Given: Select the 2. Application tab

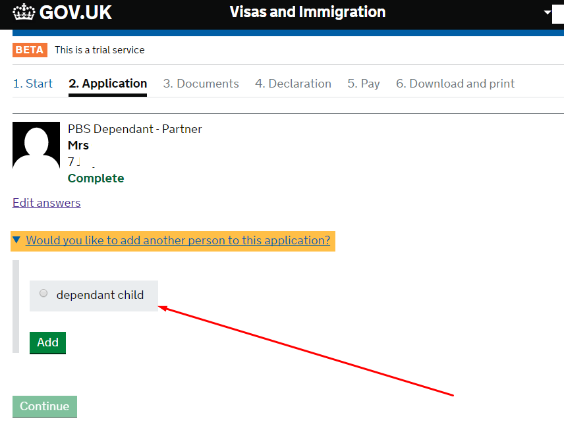Looking at the screenshot, I should 107,84.
